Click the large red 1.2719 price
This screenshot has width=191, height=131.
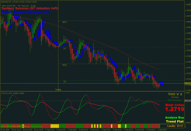click(x=174, y=109)
